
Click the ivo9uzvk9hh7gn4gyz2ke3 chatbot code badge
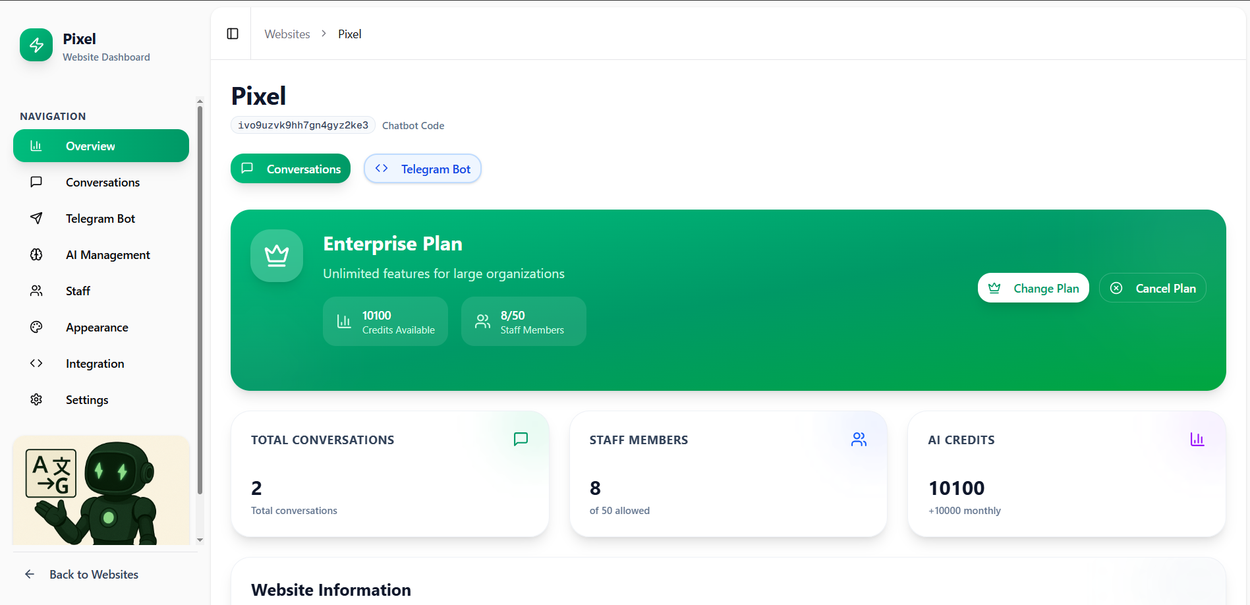[x=302, y=125]
